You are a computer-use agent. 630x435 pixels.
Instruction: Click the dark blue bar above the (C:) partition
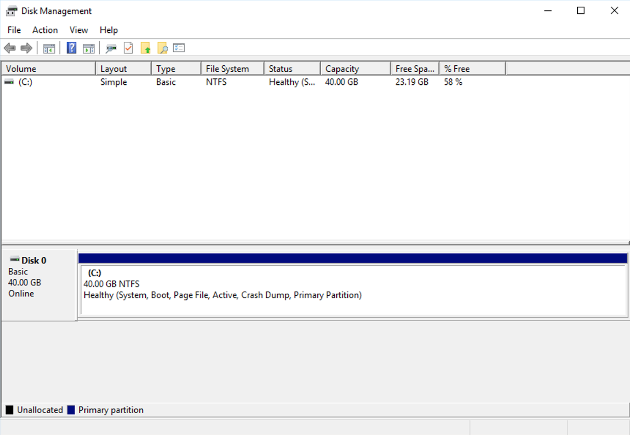click(x=353, y=258)
